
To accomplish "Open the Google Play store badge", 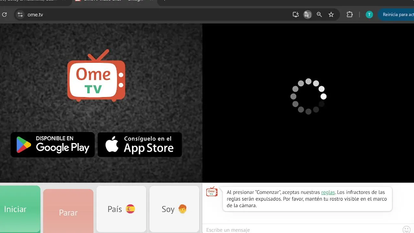I will pos(53,145).
